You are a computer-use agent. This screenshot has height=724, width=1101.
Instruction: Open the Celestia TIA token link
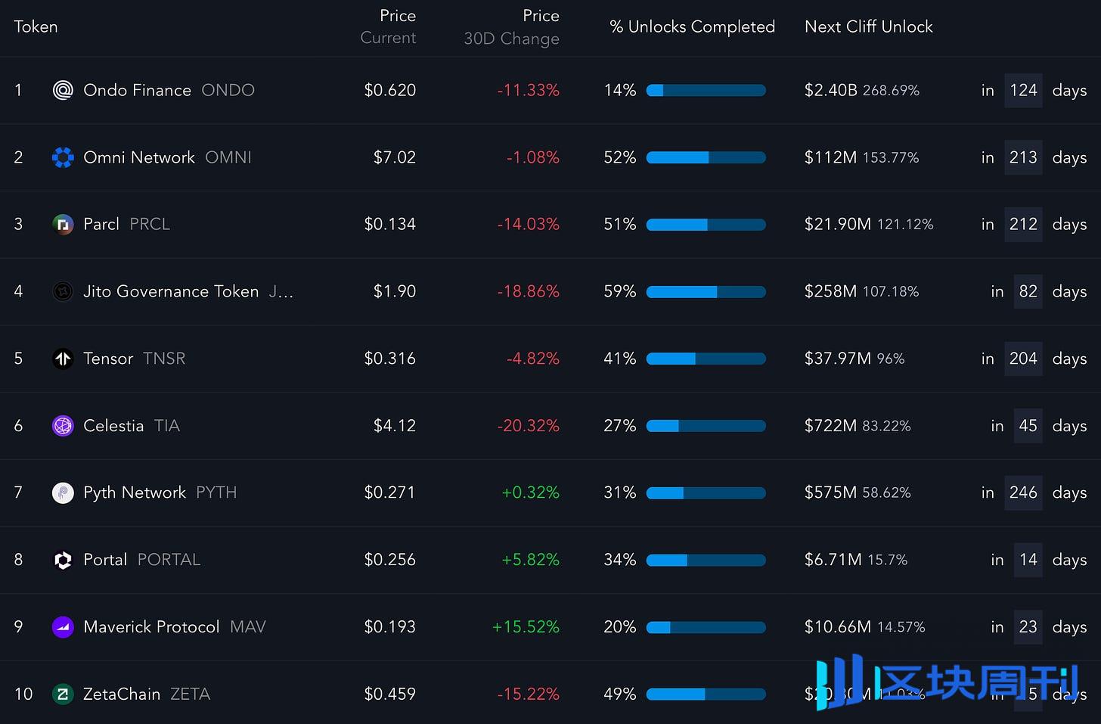click(x=132, y=426)
